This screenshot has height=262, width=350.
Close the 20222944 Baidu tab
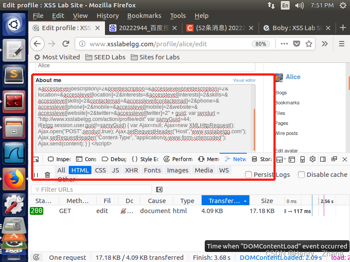pos(175,28)
